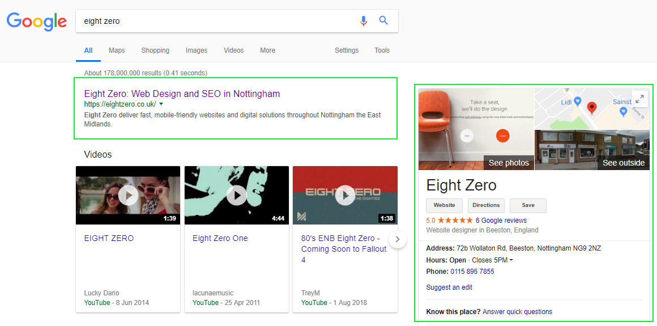This screenshot has height=326, width=657.
Task: Click the YouTube - 25 Apr 2011 source text
Action: (226, 303)
